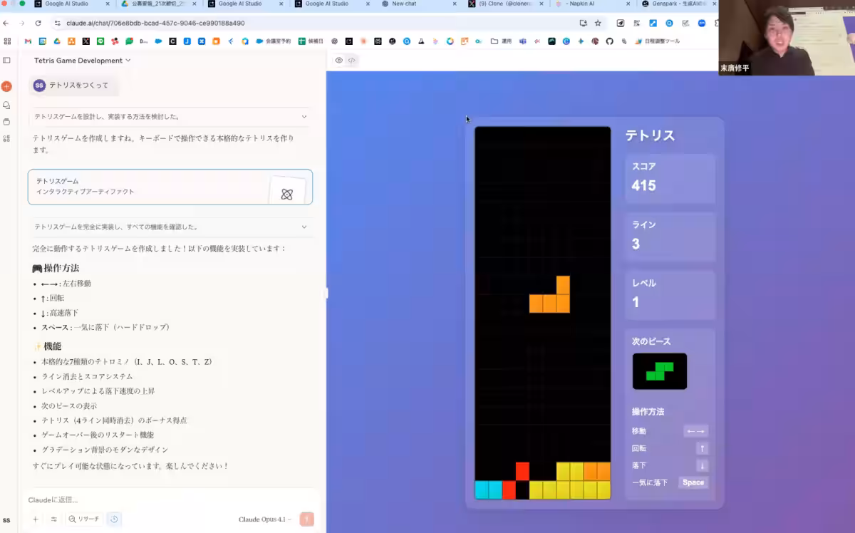Click the attach plus icon in reply box
Image resolution: width=855 pixels, height=533 pixels.
tap(35, 519)
